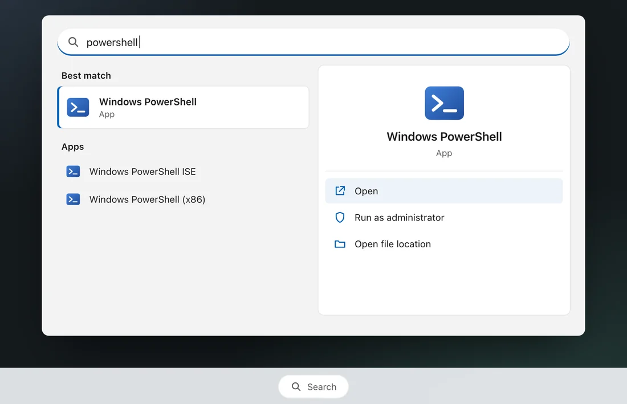This screenshot has width=627, height=404.
Task: Click the taskbar search magnifier icon
Action: point(296,386)
